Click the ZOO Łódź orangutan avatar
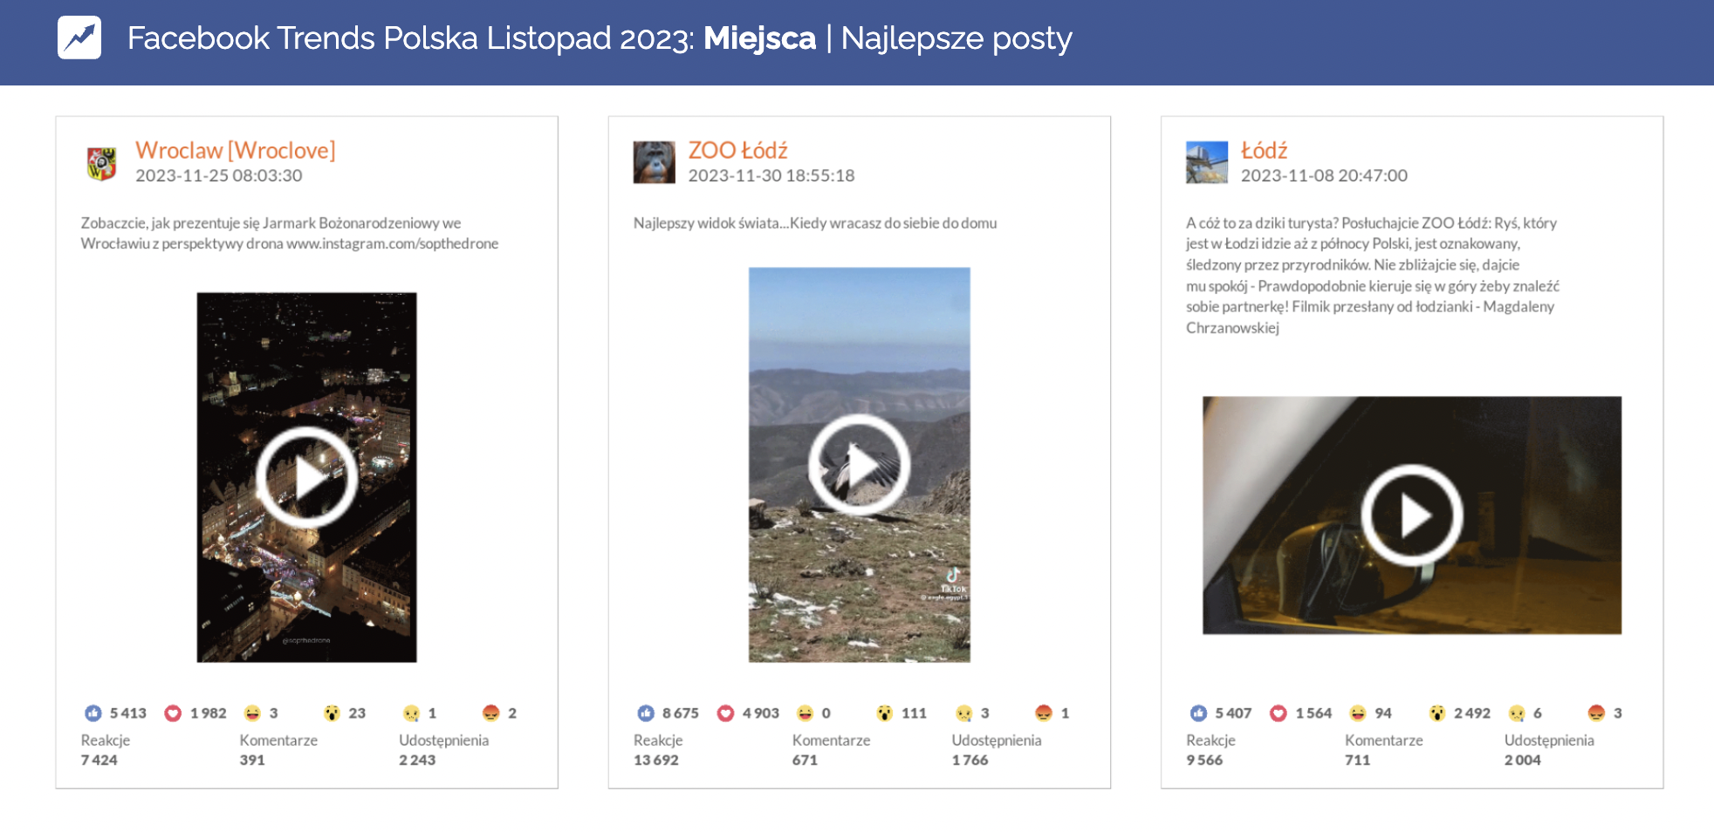Screen dimensions: 1714x832 pos(655,162)
